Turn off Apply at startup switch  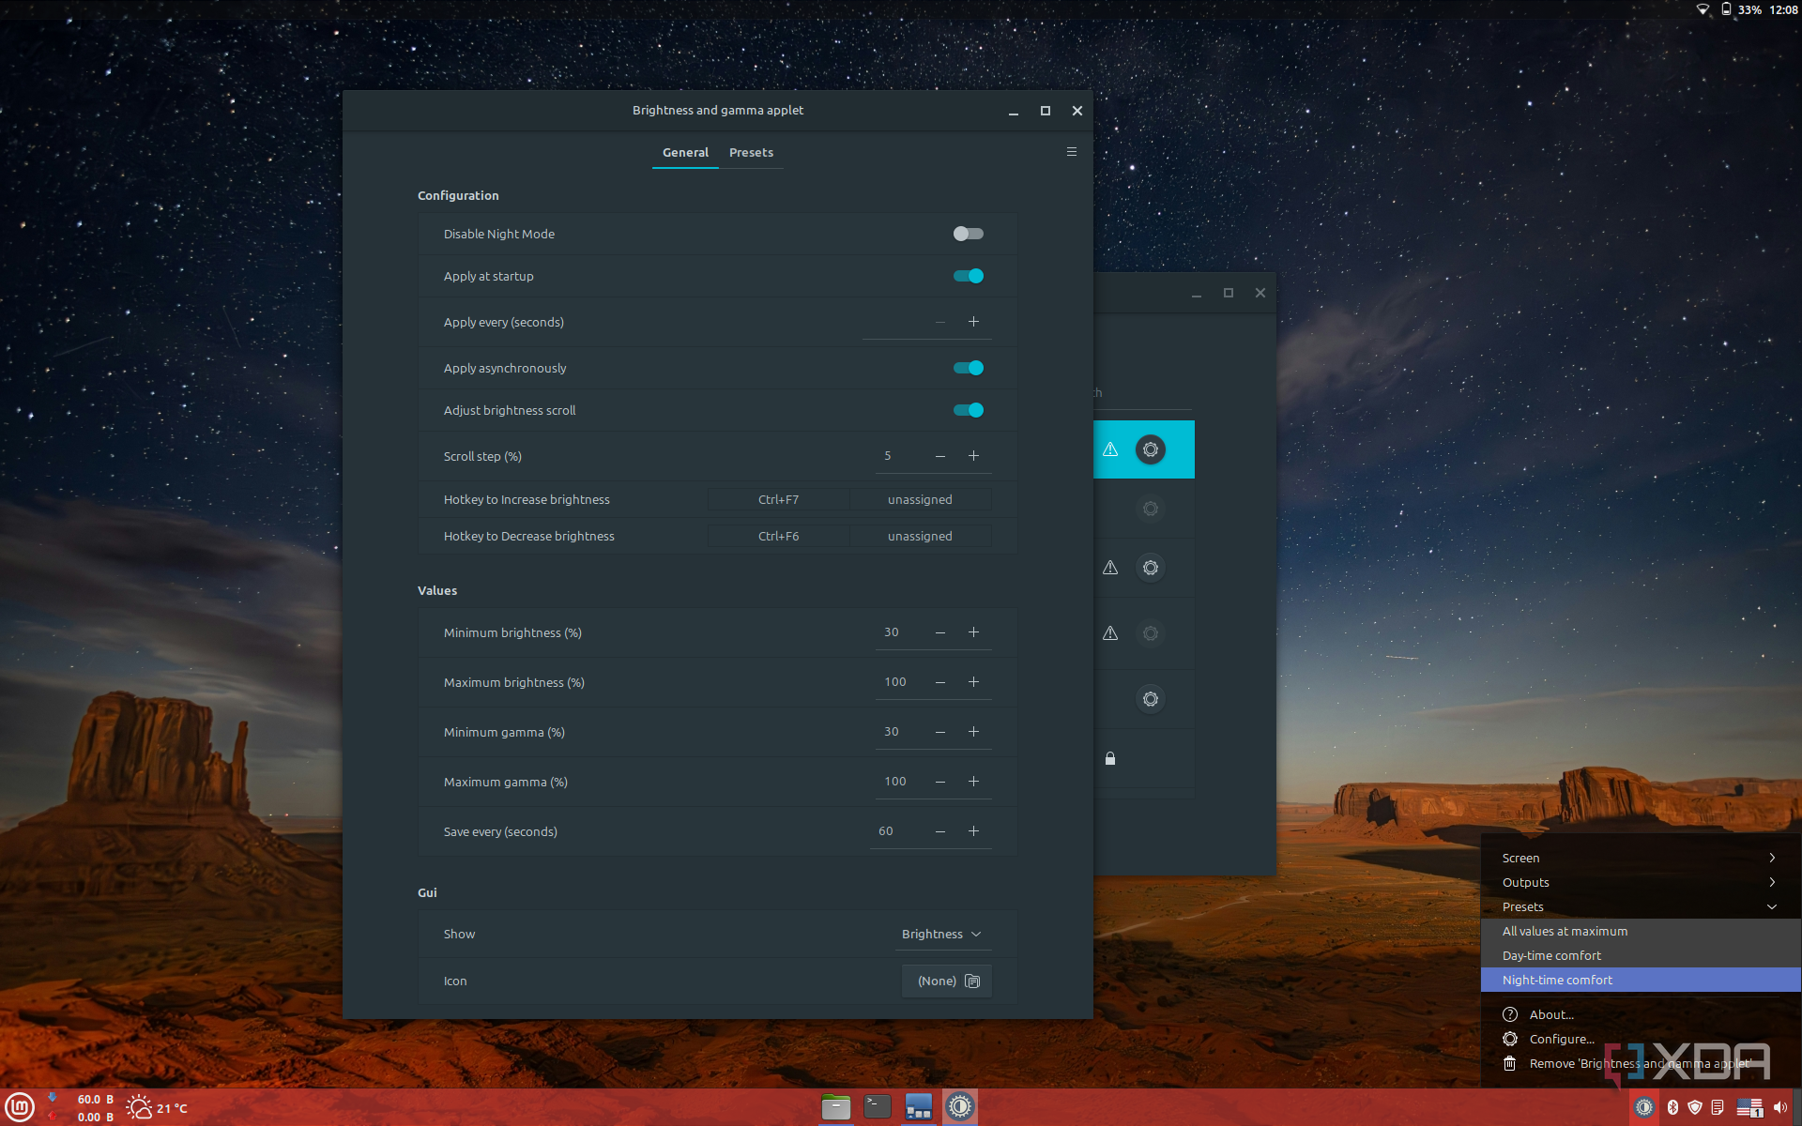pyautogui.click(x=968, y=276)
